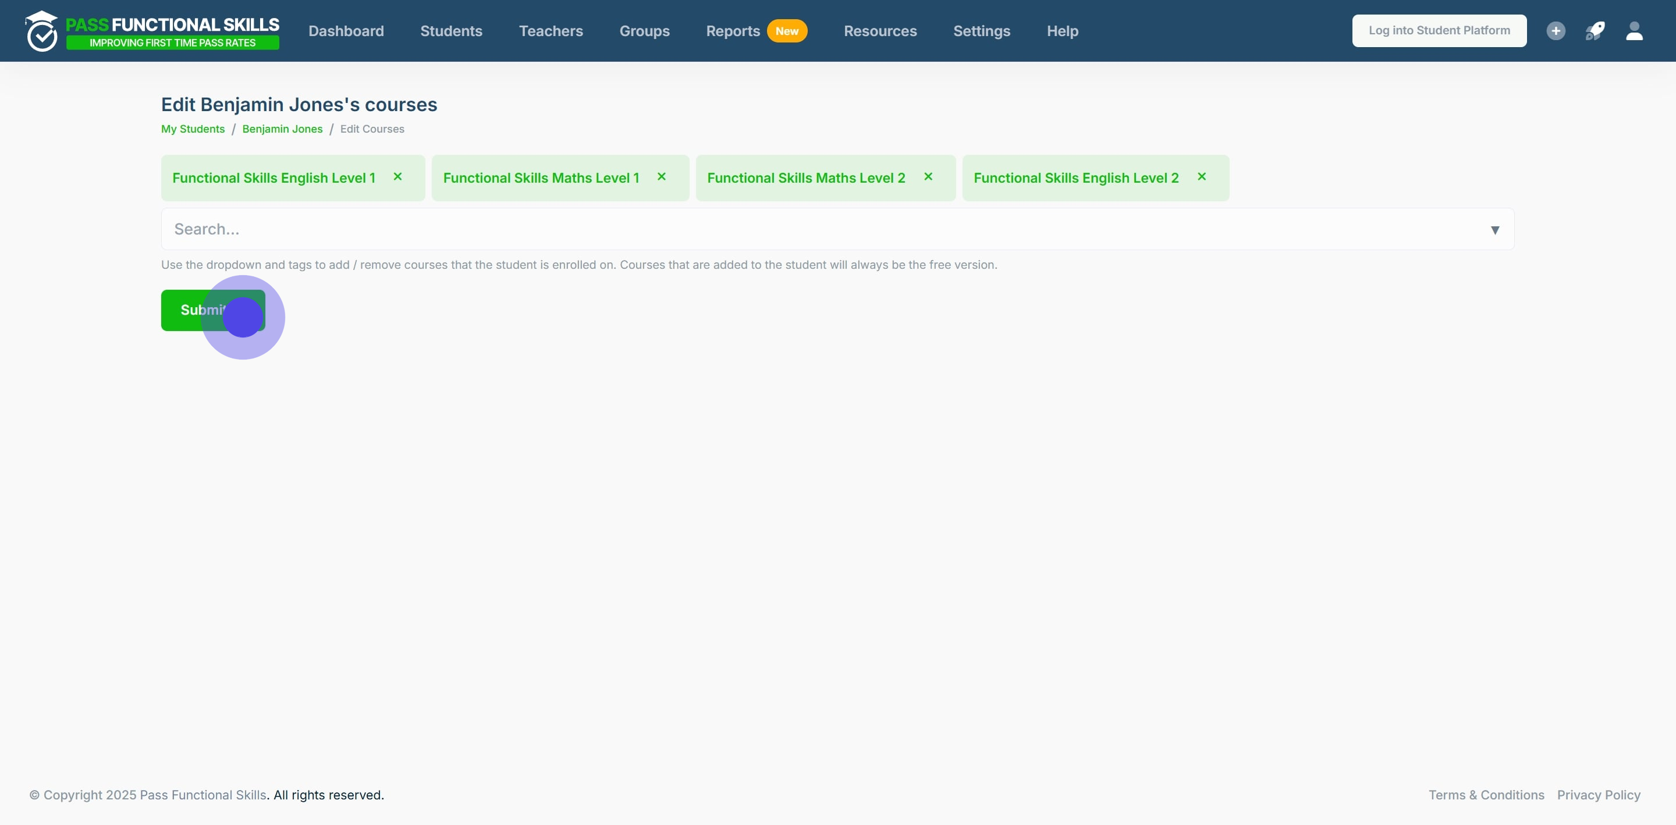Open the Groups menu
Screen dimensions: 1676x825
pos(644,31)
